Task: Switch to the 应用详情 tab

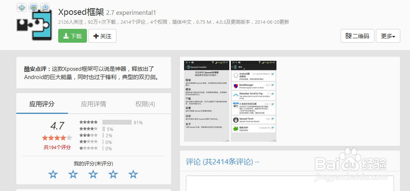Action: click(x=93, y=104)
